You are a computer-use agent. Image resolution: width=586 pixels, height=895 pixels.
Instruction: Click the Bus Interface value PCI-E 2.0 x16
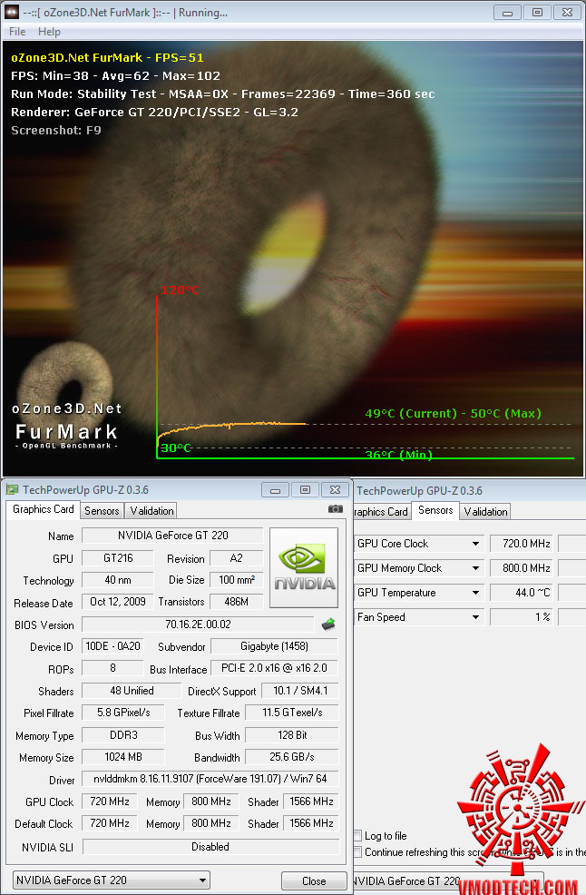click(x=275, y=668)
